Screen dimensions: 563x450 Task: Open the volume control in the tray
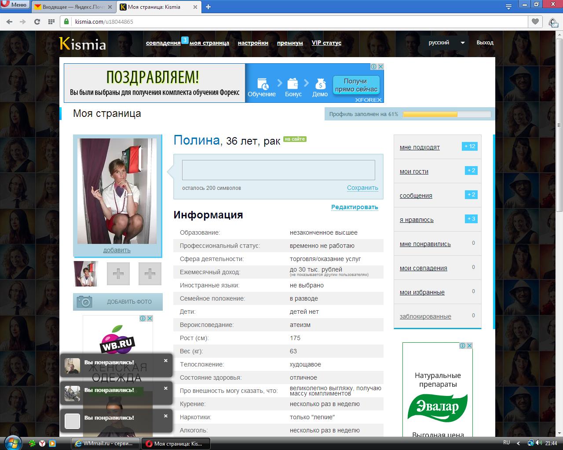(x=539, y=443)
